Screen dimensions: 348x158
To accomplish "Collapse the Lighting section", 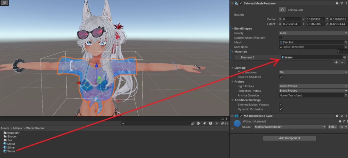I will click(232, 68).
